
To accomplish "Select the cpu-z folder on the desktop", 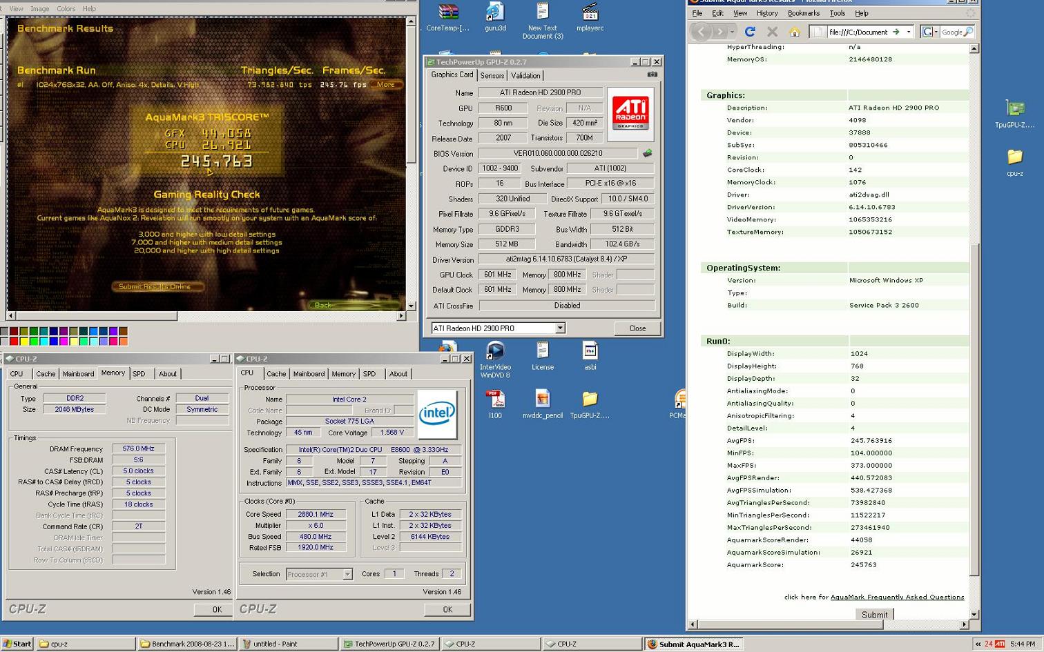I will (1015, 163).
